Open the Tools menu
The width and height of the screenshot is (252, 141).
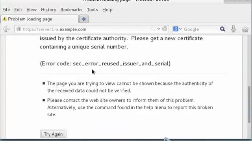tap(93, 10)
